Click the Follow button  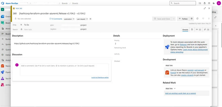(x=183, y=19)
